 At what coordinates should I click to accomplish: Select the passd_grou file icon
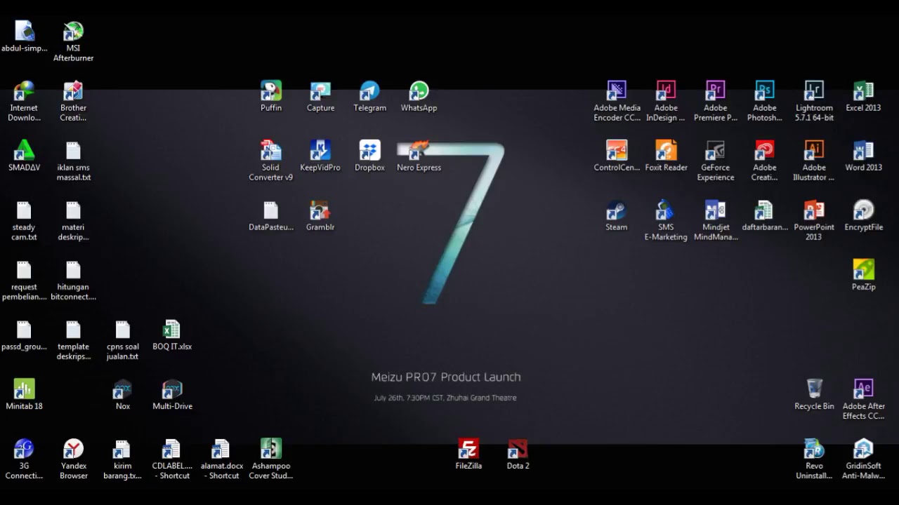tap(24, 330)
